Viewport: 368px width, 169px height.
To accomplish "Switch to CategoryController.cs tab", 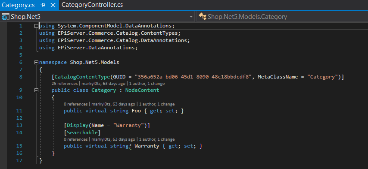I will (92, 5).
